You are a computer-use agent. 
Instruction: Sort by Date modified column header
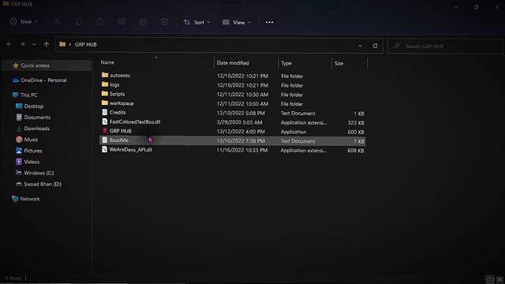point(233,63)
